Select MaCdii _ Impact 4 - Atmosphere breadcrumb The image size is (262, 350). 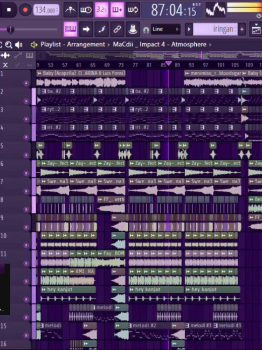point(160,44)
